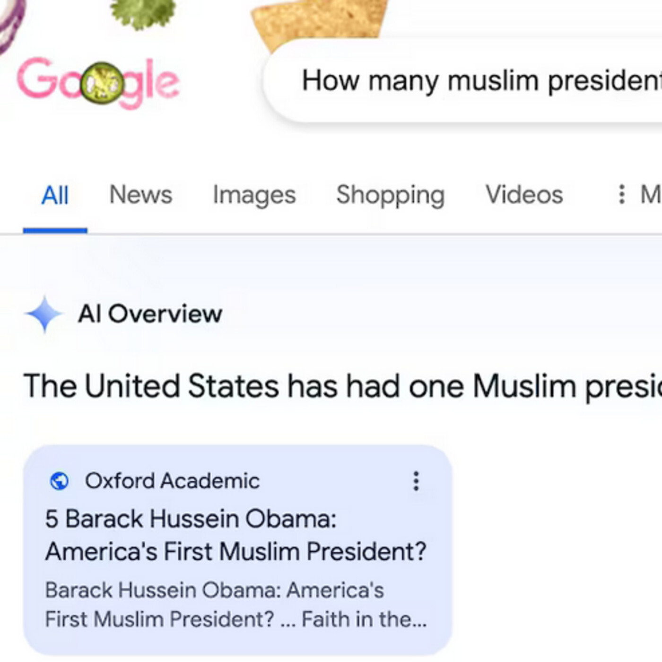Open the Shopping tab
The image size is (662, 662).
[390, 195]
